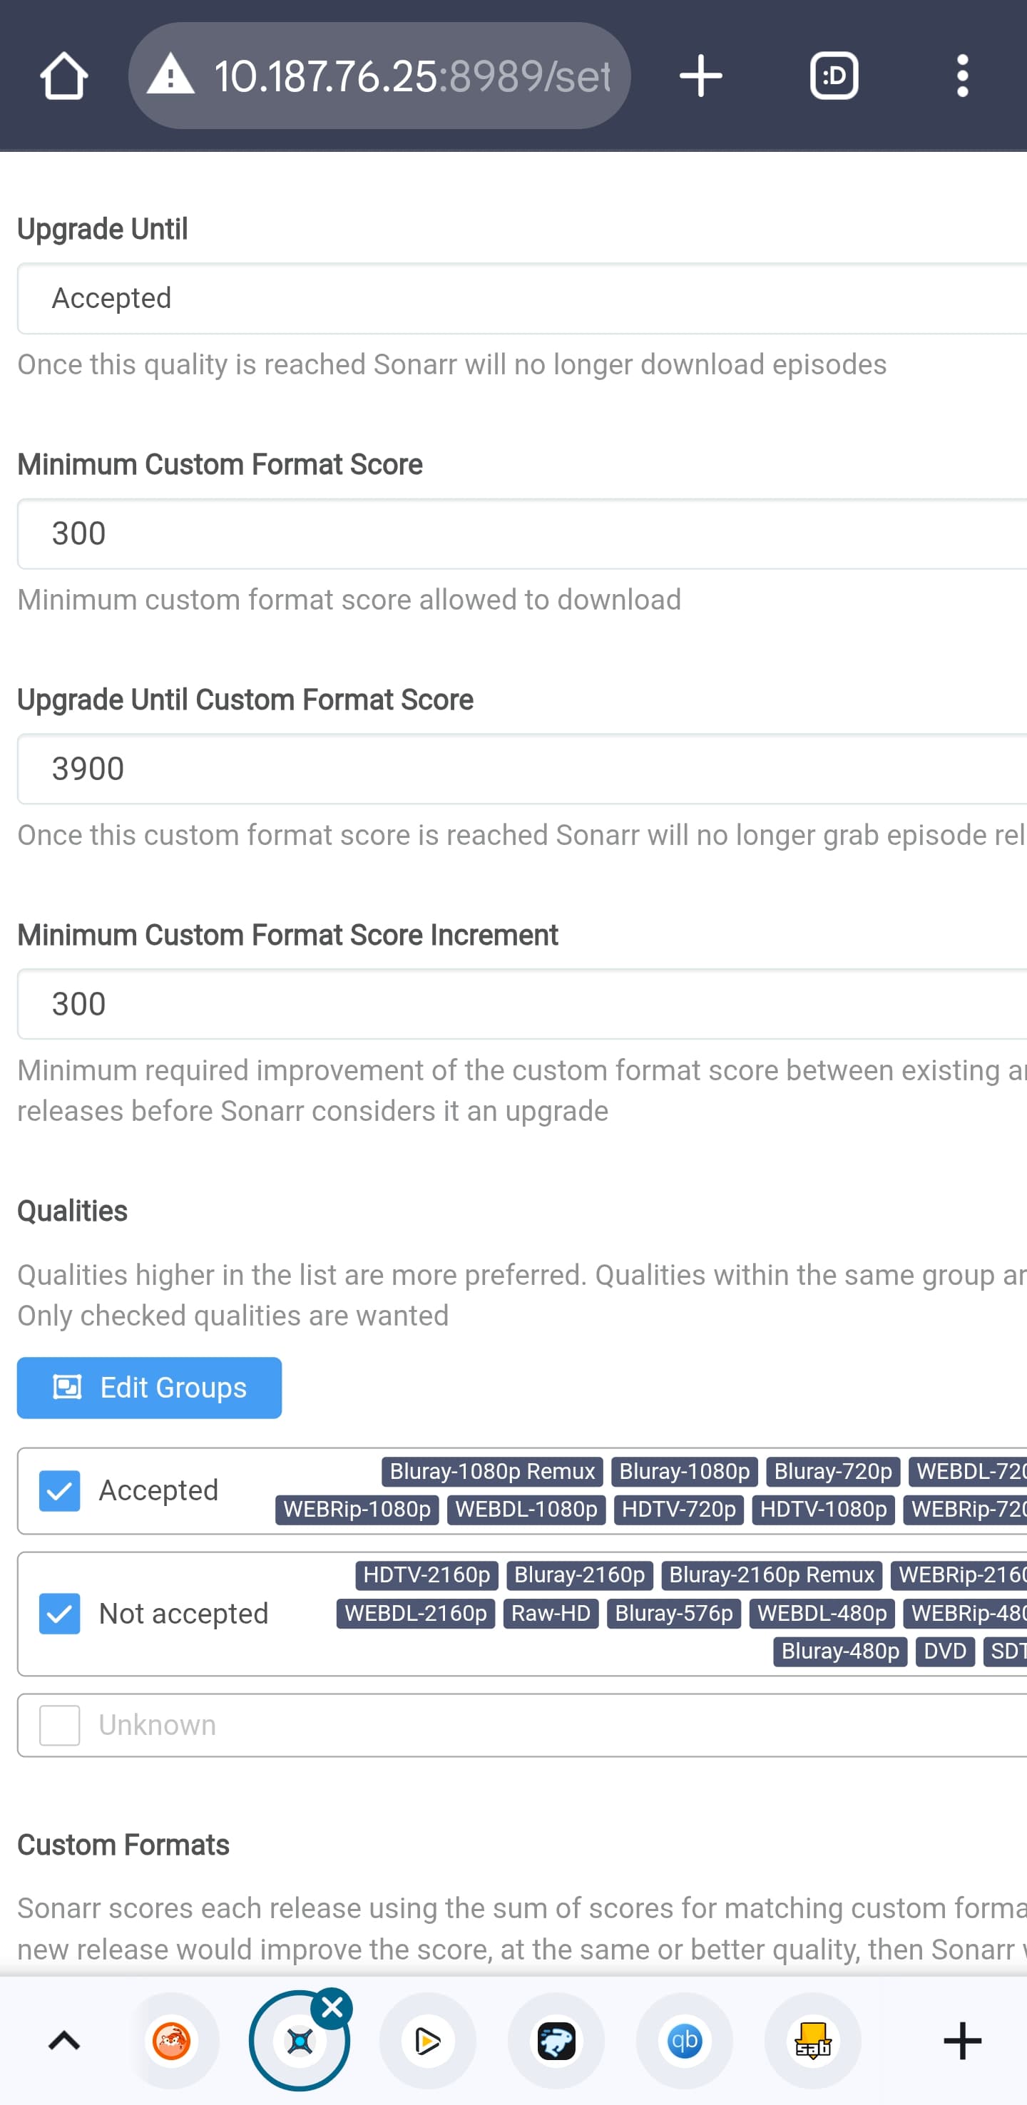Switch to the qBittorrent shortcut

coord(684,2042)
